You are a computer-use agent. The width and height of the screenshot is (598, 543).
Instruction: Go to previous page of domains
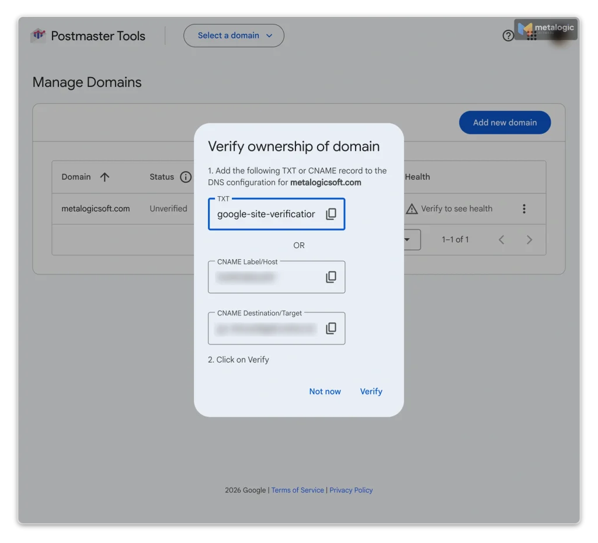click(501, 239)
